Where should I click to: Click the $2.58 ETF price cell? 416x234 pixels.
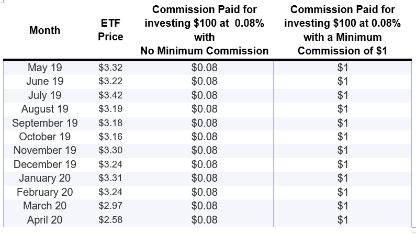pos(110,220)
